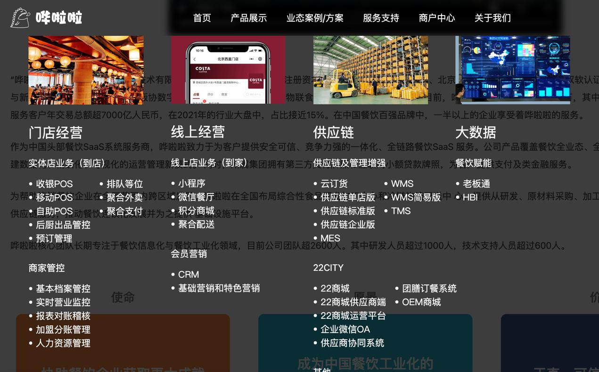Open the CRM link under 会员营销
The width and height of the screenshot is (599, 372).
click(x=189, y=274)
